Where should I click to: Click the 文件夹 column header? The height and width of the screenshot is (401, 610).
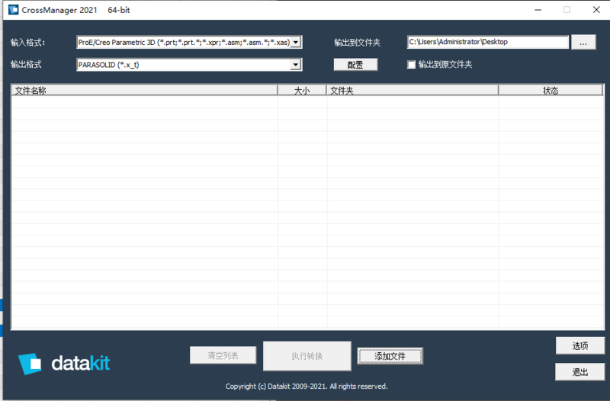click(413, 91)
